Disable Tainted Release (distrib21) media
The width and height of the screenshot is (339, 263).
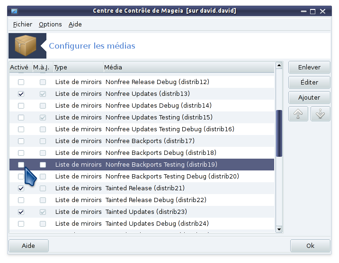21,188
